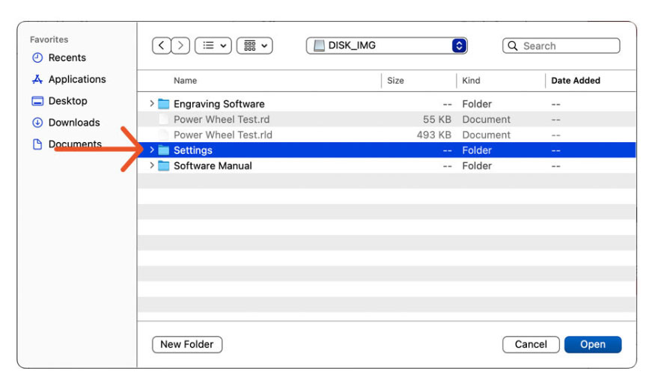
Task: Click the Applications icon in sidebar
Action: 37,79
